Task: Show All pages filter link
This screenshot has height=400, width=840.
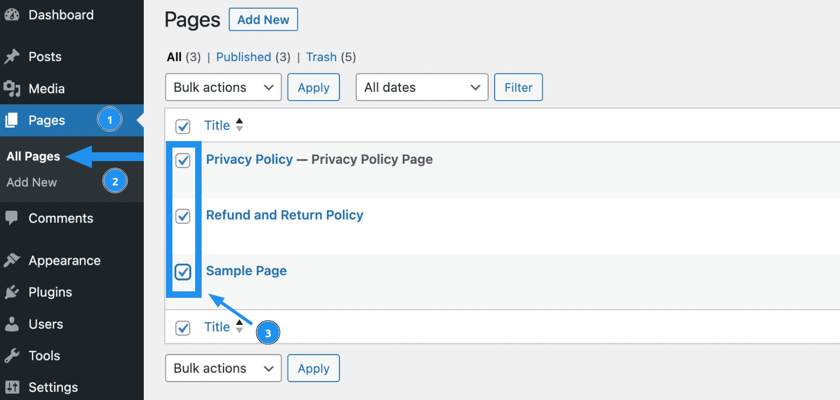Action: click(174, 57)
